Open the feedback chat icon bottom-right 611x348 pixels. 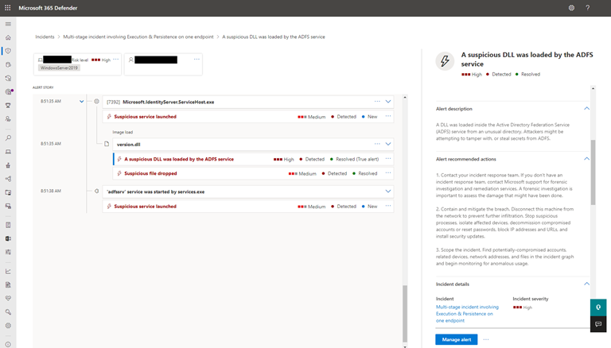598,324
